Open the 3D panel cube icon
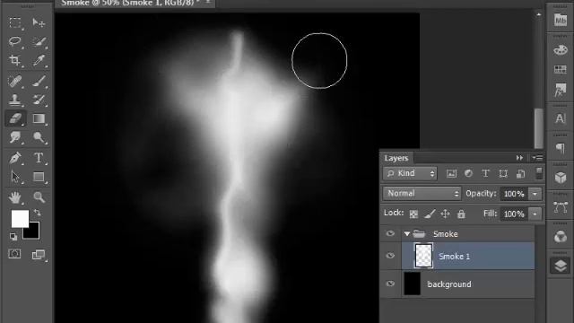Image resolution: width=574 pixels, height=323 pixels. point(560,178)
